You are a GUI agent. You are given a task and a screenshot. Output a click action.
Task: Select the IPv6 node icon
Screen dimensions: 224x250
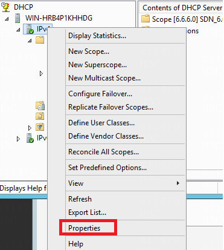pyautogui.click(x=30, y=138)
